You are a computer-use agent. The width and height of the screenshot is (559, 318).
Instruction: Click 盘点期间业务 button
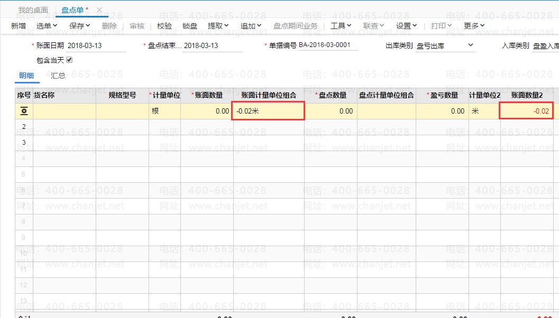(295, 26)
